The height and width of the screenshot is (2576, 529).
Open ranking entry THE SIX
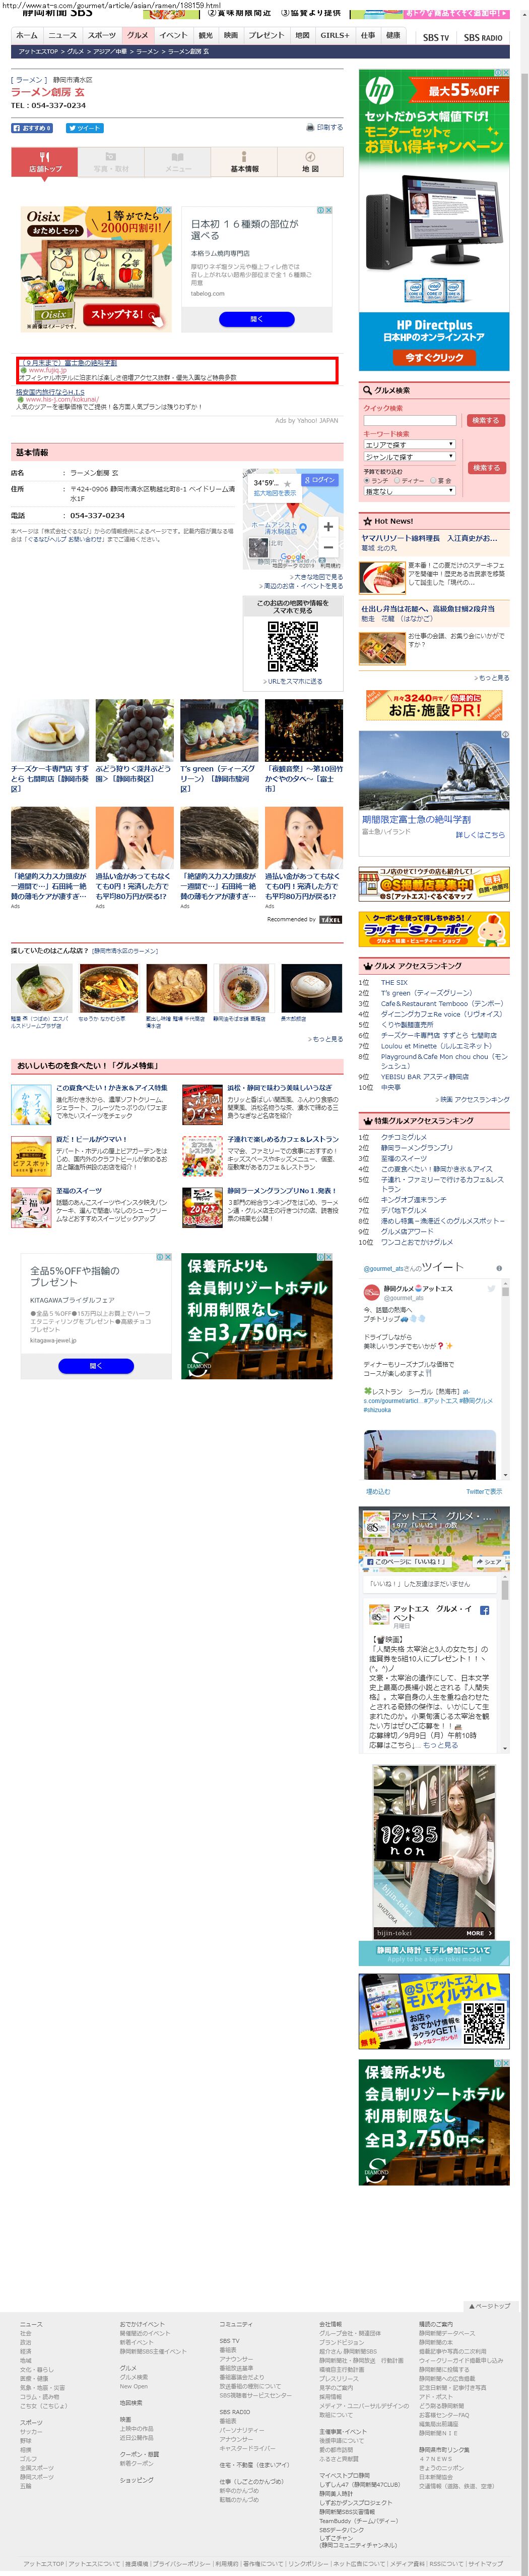[x=394, y=982]
